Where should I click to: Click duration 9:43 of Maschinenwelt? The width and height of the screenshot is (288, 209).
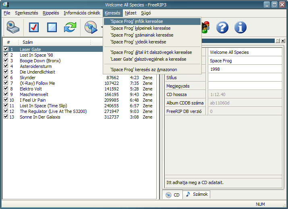pos(134,94)
